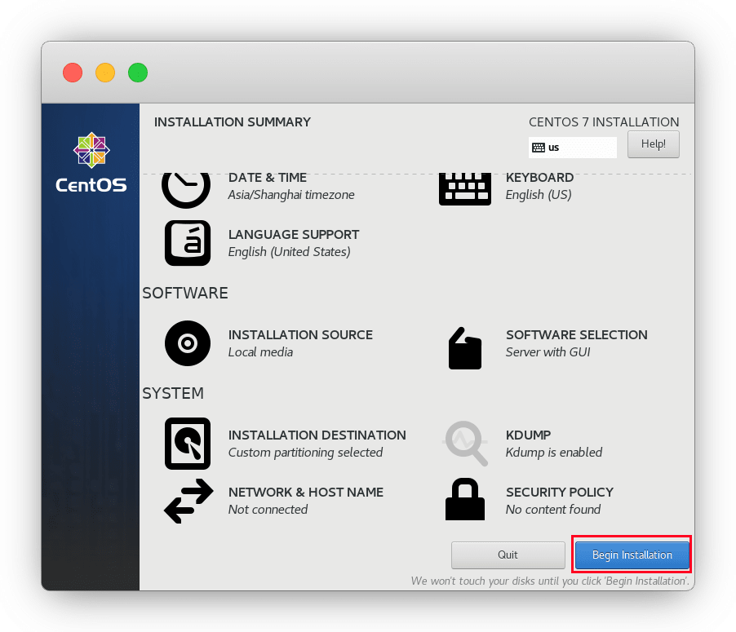Click the Language Support icon
736x632 pixels.
pyautogui.click(x=188, y=243)
